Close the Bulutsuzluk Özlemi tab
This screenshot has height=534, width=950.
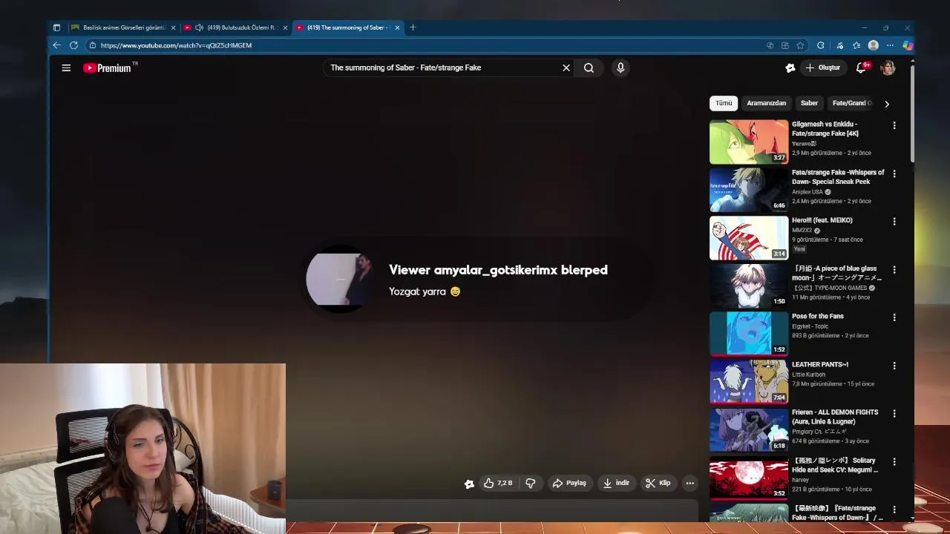pos(285,27)
